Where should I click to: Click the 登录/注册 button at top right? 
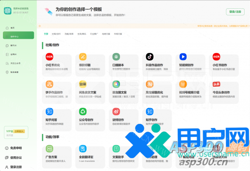point(235,12)
